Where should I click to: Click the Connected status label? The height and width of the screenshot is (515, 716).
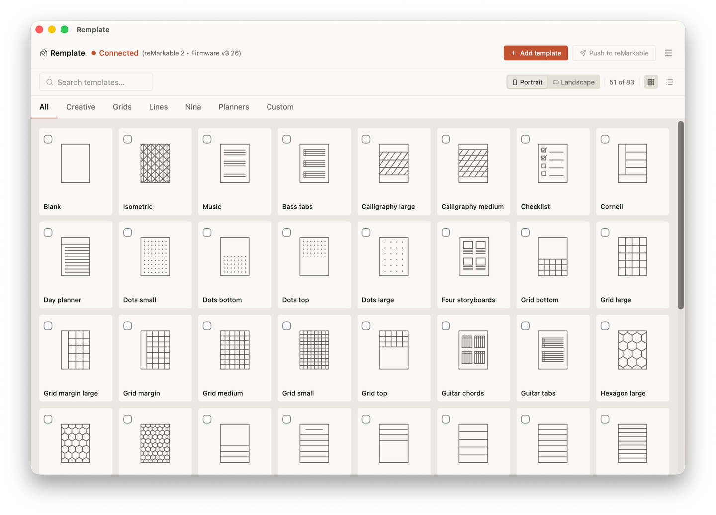pos(118,53)
